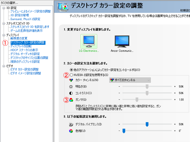The width and height of the screenshot is (190, 142).
Task: Click the plus sign of Digital Vibrance slider
Action: click(x=175, y=124)
